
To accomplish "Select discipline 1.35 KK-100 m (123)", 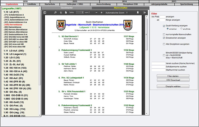I will pyautogui.click(x=15, y=68).
